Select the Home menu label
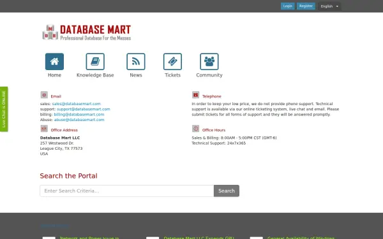 54,75
